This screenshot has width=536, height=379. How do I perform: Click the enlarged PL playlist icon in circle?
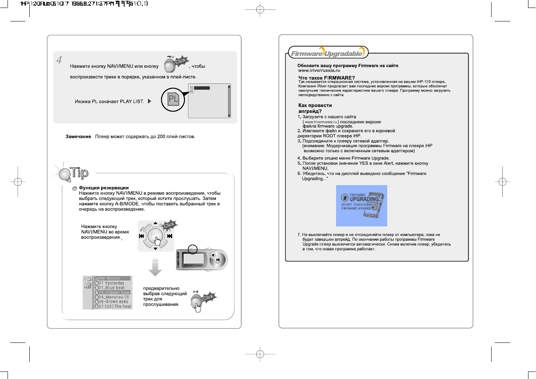click(173, 100)
